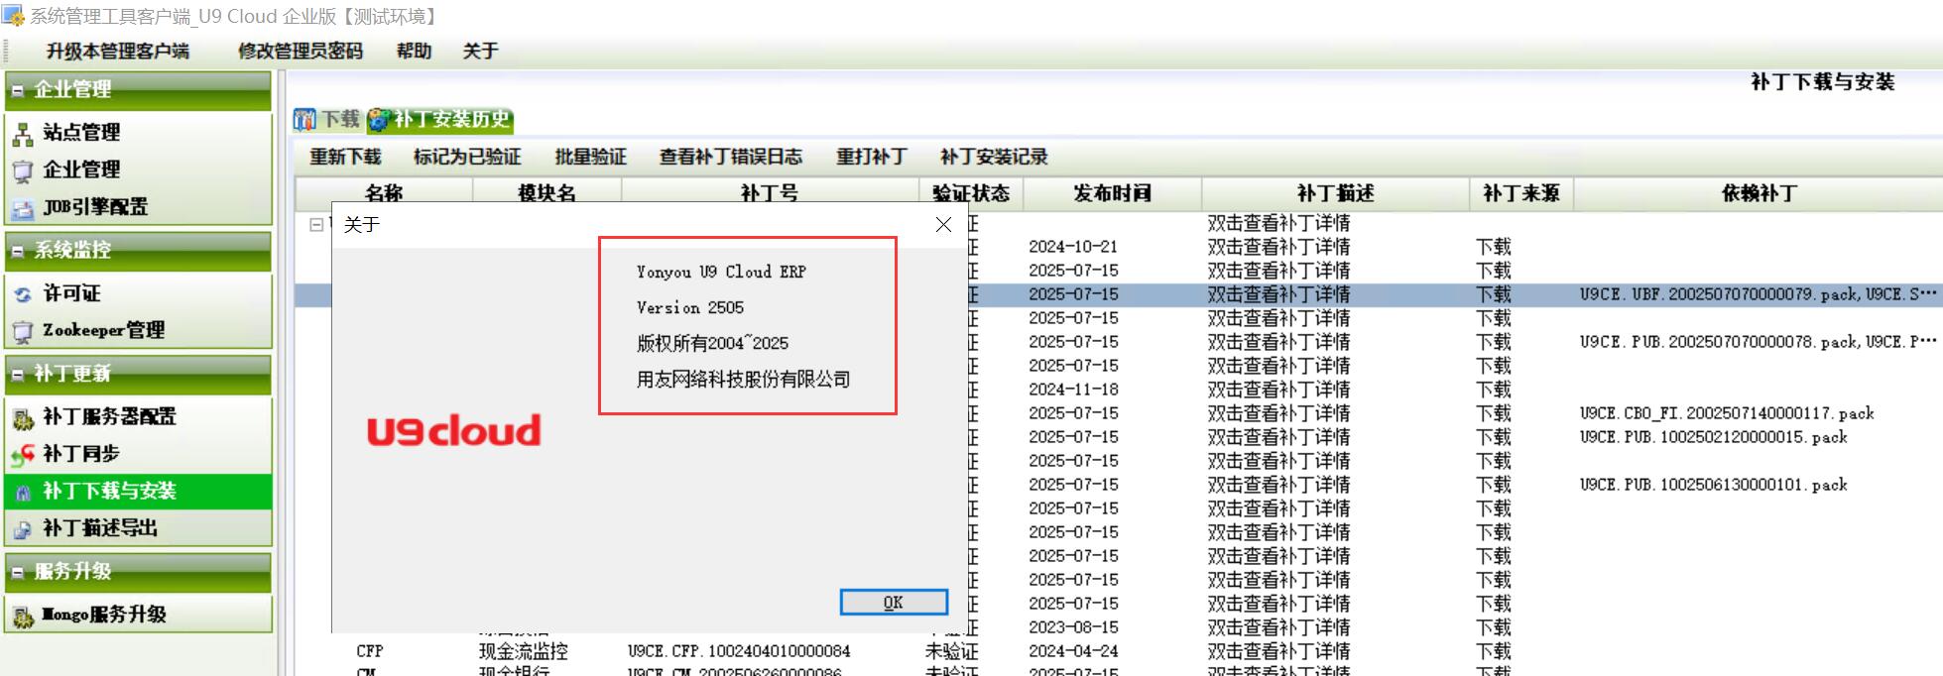The height and width of the screenshot is (676, 1943).
Task: Click the 重打补丁 toolbar button
Action: (872, 157)
